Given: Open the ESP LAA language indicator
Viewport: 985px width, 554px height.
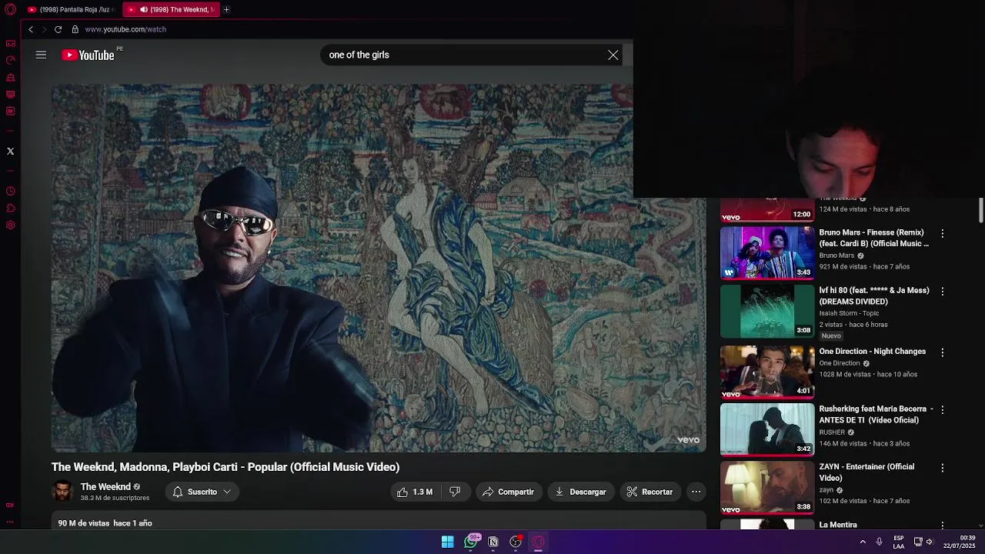Looking at the screenshot, I should click(899, 542).
